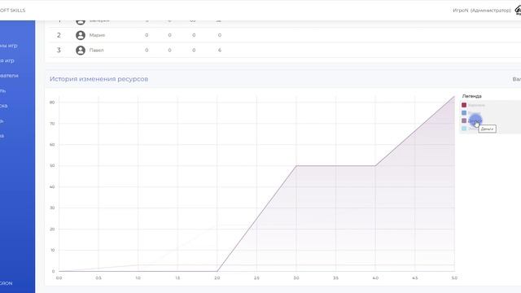
Task: Click rank number 3 in the table
Action: 59,50
